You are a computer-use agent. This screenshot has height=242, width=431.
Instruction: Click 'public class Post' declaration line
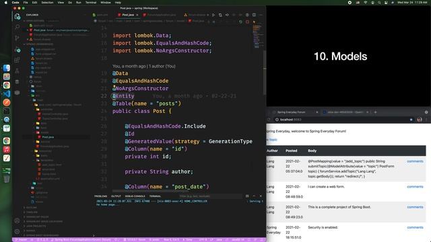(x=142, y=111)
